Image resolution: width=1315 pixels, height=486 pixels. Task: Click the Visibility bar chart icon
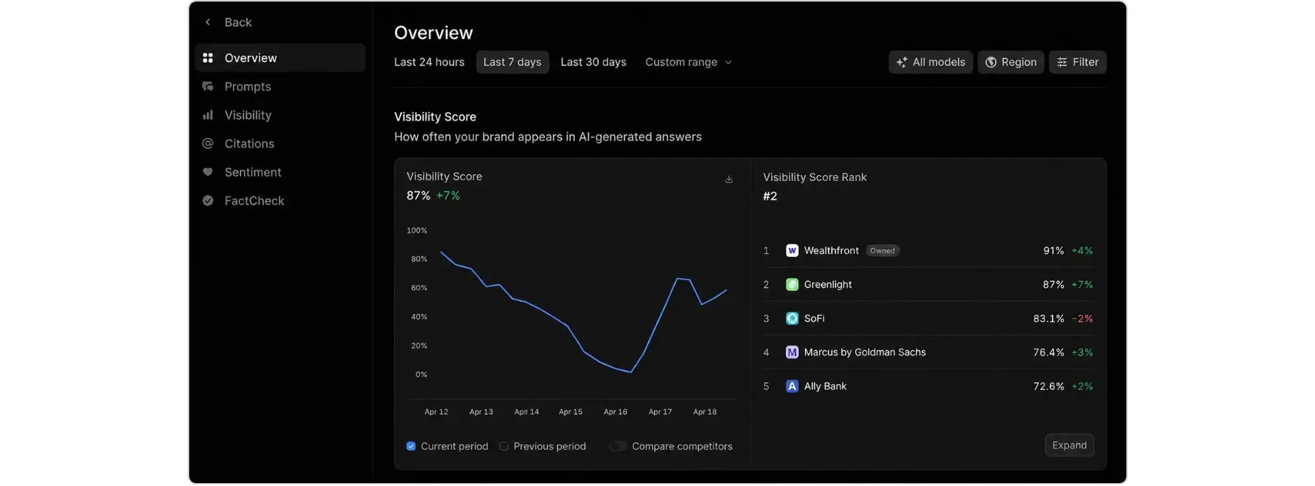[208, 115]
